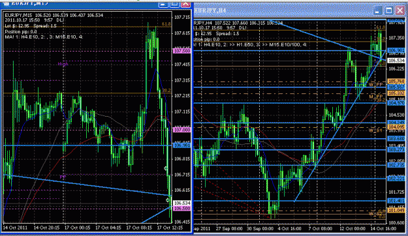Click '17 Oct 00:15' on M15 time axis
The height and width of the screenshot is (236, 408).
click(77, 228)
